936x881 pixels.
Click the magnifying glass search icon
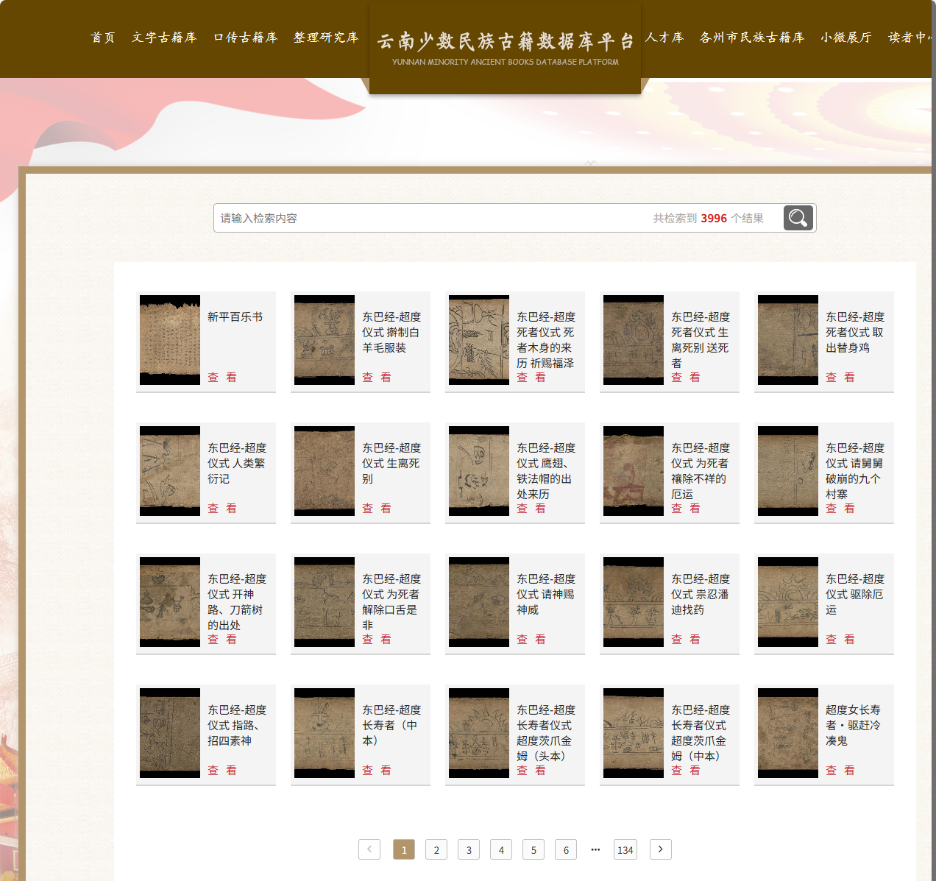(798, 218)
